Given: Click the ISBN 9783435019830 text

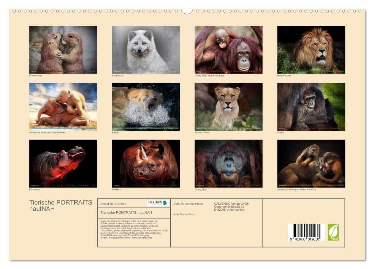Looking at the screenshot, I should tap(188, 204).
